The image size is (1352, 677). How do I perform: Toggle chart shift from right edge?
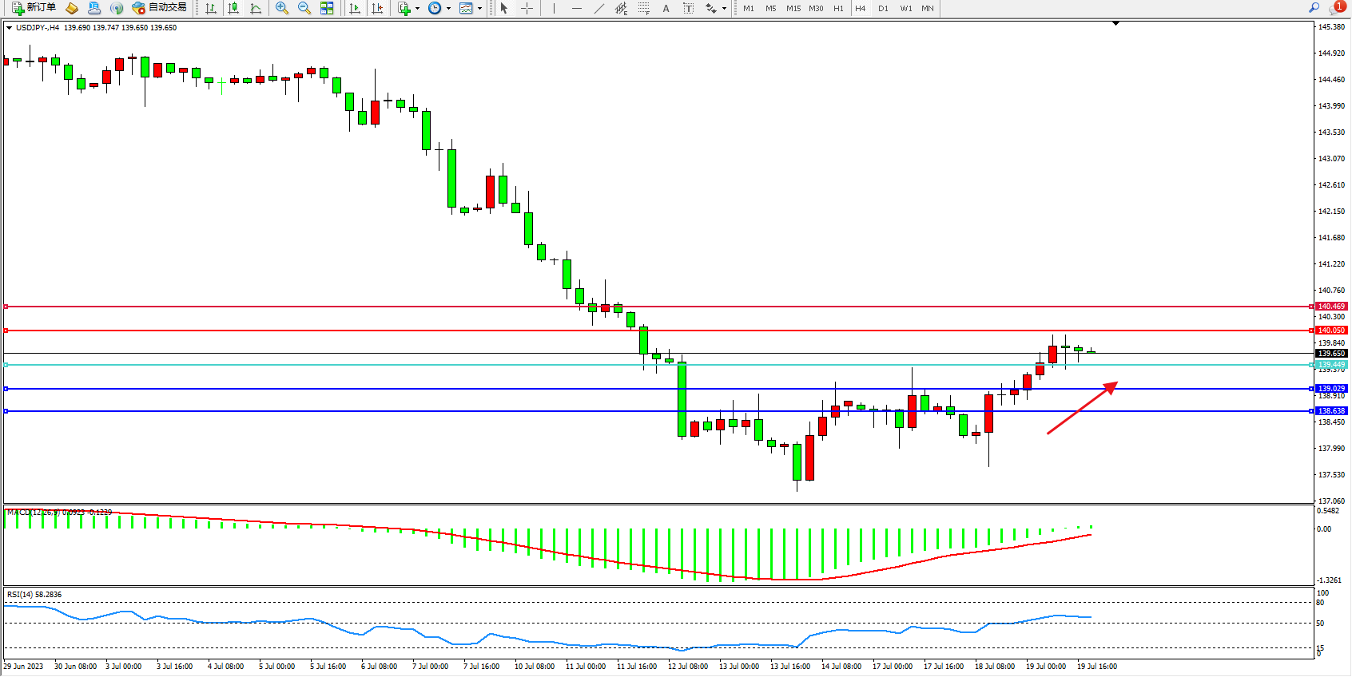coord(377,8)
